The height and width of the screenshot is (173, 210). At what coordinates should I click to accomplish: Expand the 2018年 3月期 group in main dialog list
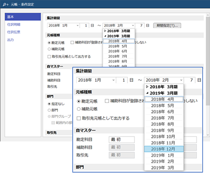[105, 31]
